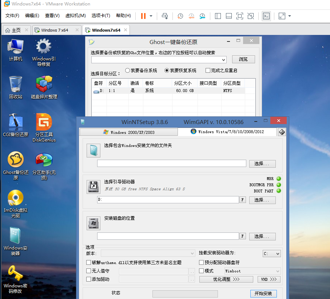330x299 pixels.
Task: Expand Gho file location dropdown in Ghost window
Action: pos(223,60)
